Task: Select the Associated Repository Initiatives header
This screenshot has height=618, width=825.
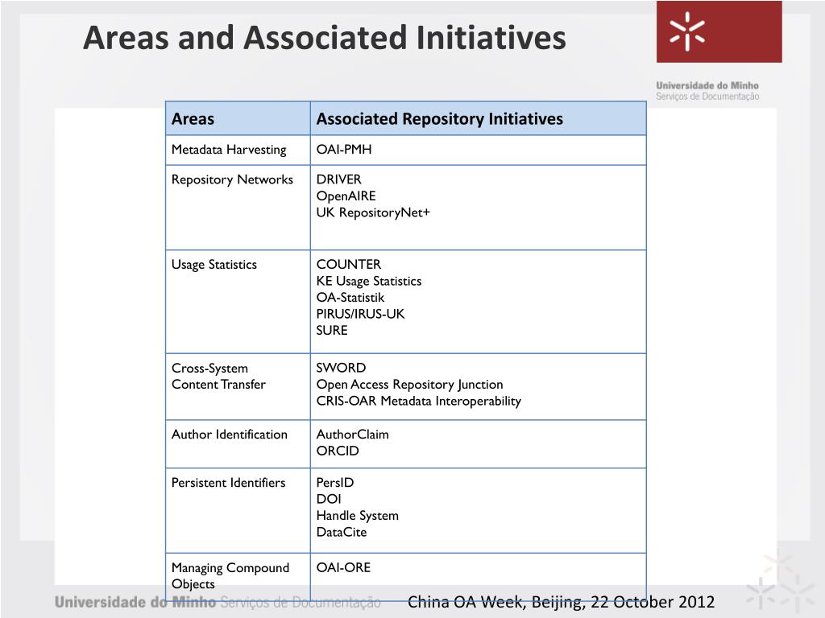Action: pos(479,118)
